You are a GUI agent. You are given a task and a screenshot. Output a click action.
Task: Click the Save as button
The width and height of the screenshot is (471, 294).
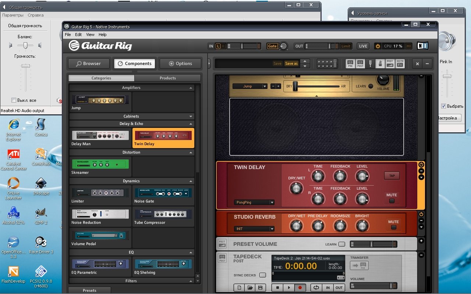coord(291,64)
